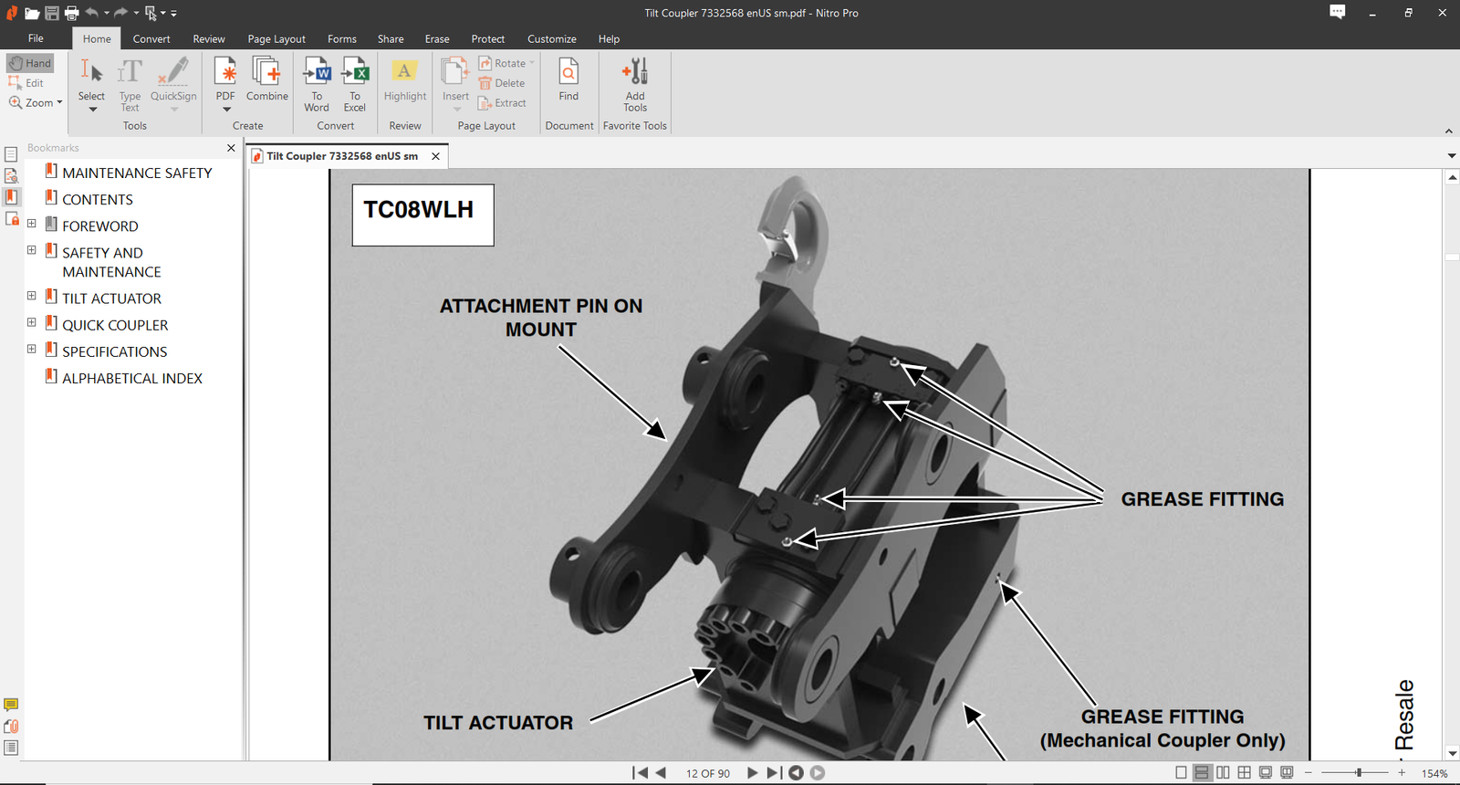Collapse the ribbon with the chevron
Viewport: 1460px width, 785px height.
tap(1448, 131)
